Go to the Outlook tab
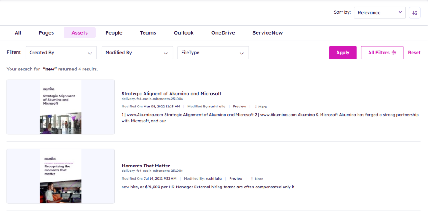 (x=183, y=33)
